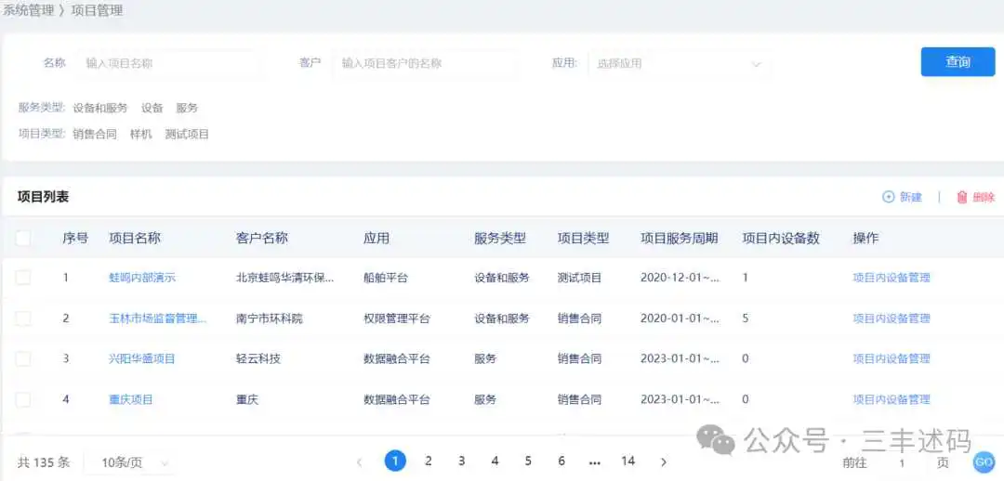1004x481 pixels.
Task: Go to page 14
Action: pyautogui.click(x=628, y=461)
